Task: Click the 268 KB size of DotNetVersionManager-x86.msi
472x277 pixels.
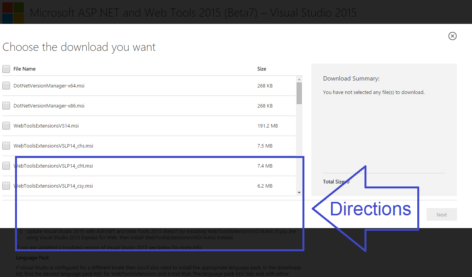Action: point(265,106)
